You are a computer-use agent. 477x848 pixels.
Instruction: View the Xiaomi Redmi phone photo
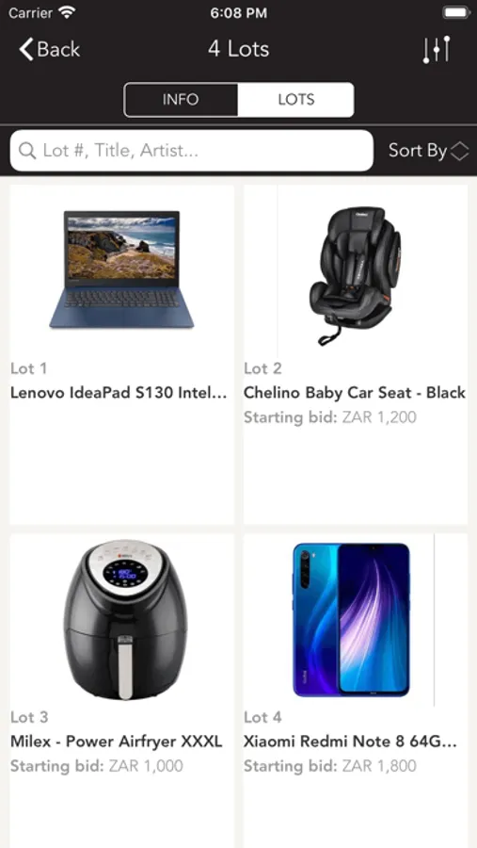pyautogui.click(x=351, y=620)
